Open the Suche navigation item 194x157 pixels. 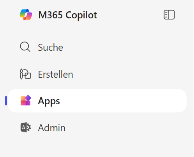pyautogui.click(x=50, y=47)
